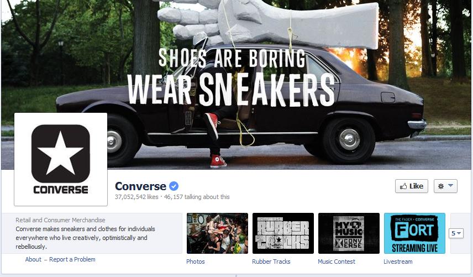Image resolution: width=473 pixels, height=277 pixels.
Task: Click the Converse star logo profile picture
Action: point(61,159)
